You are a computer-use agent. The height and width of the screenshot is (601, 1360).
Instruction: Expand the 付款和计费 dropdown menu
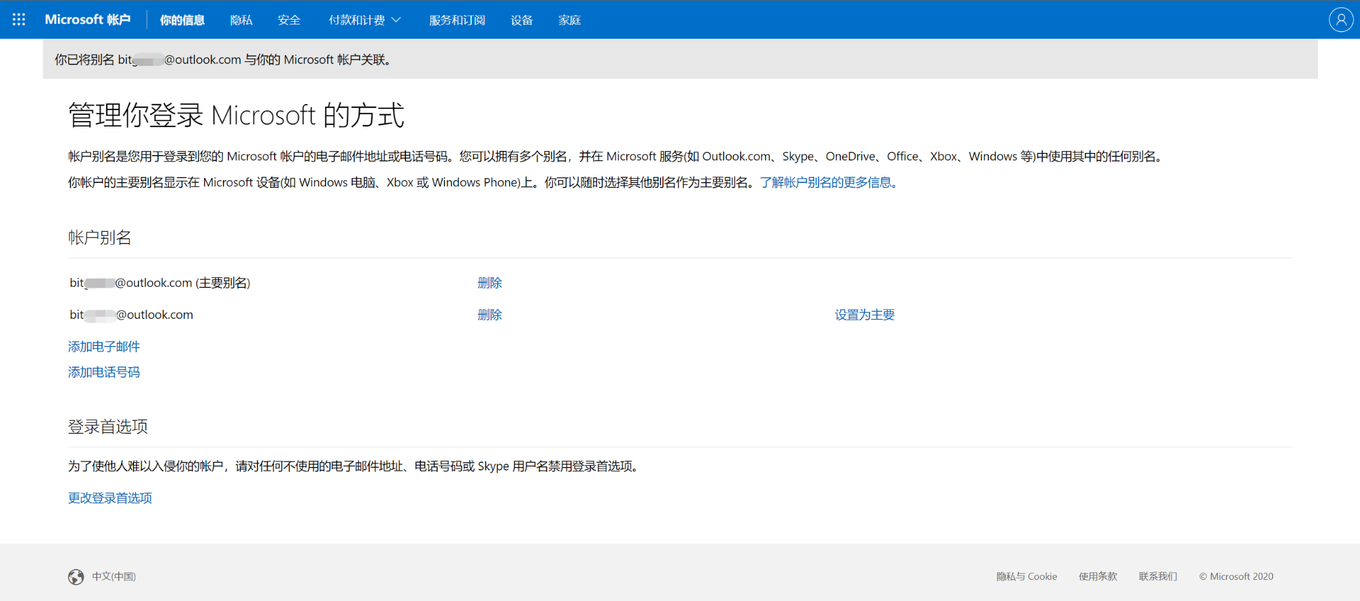364,20
